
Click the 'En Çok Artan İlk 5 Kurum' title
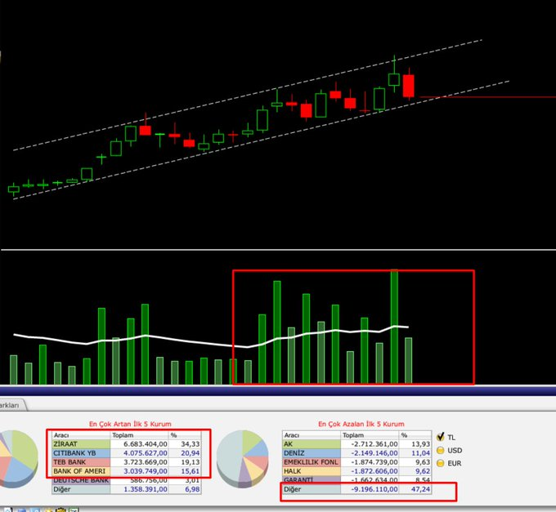[130, 424]
